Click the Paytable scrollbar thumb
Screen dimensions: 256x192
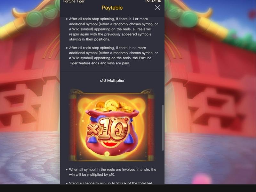[x=163, y=127]
